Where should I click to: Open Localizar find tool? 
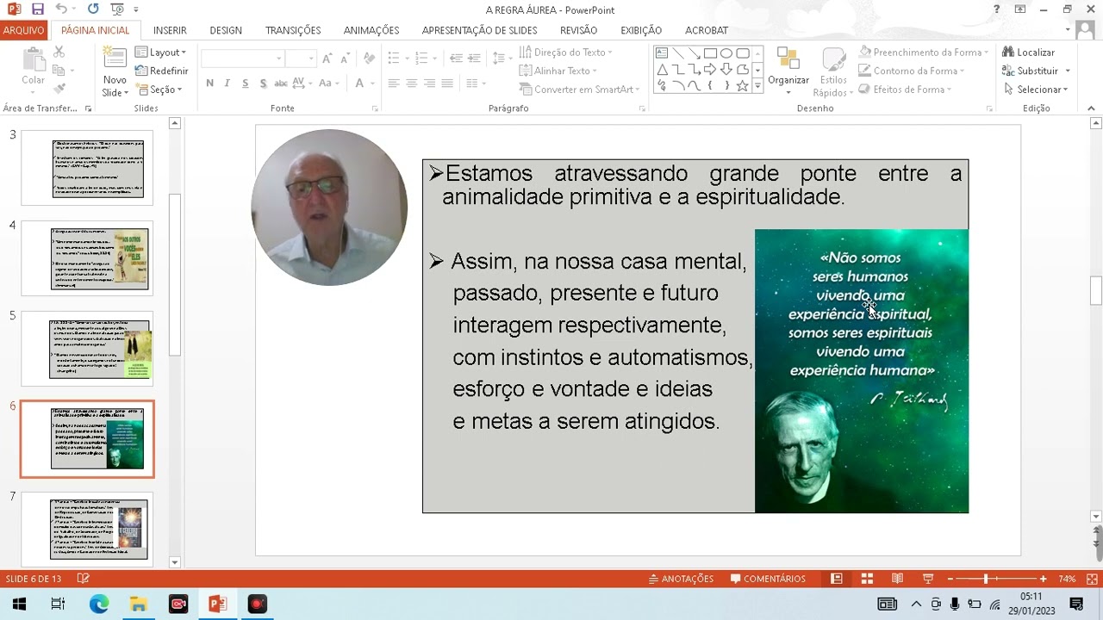click(x=1028, y=53)
